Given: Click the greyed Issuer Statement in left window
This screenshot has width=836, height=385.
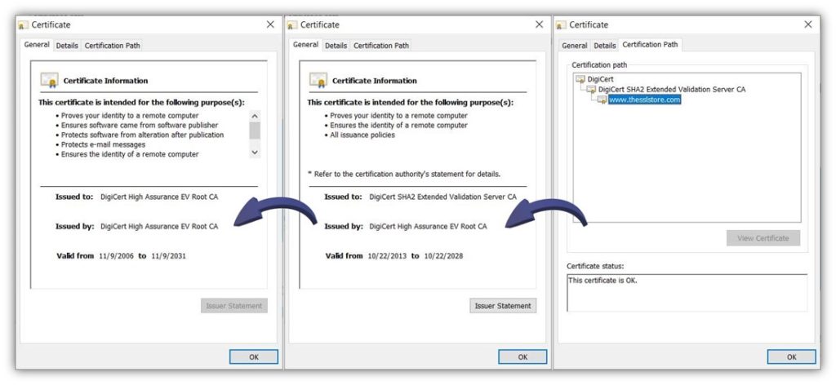Looking at the screenshot, I should (234, 306).
